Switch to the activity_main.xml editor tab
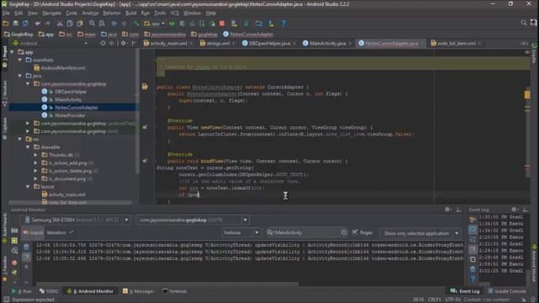This screenshot has height=303, width=539. coord(168,43)
